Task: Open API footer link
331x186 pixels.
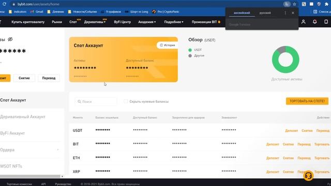Action: click(43, 184)
